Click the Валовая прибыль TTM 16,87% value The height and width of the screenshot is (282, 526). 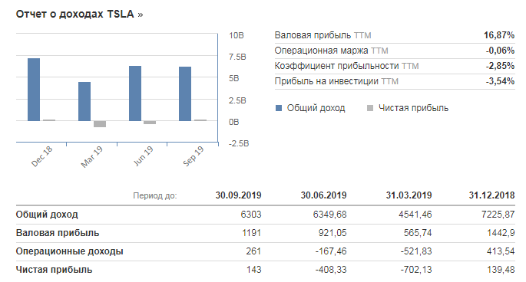tap(499, 35)
